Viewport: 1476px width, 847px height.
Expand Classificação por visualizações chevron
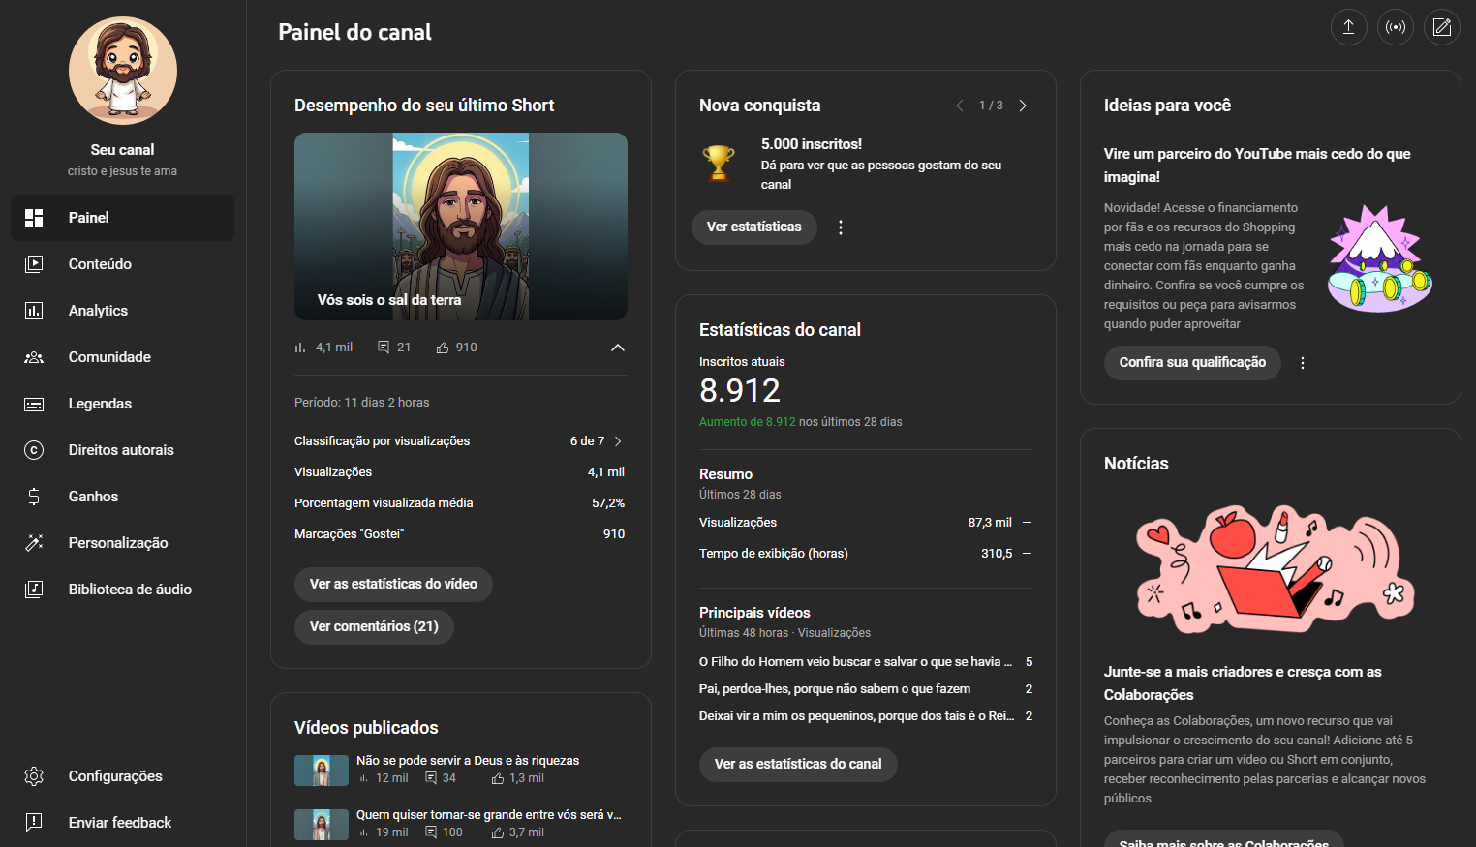point(618,441)
